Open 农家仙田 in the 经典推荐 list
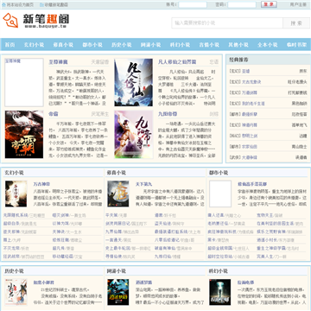311x311 pixels. tap(250, 147)
